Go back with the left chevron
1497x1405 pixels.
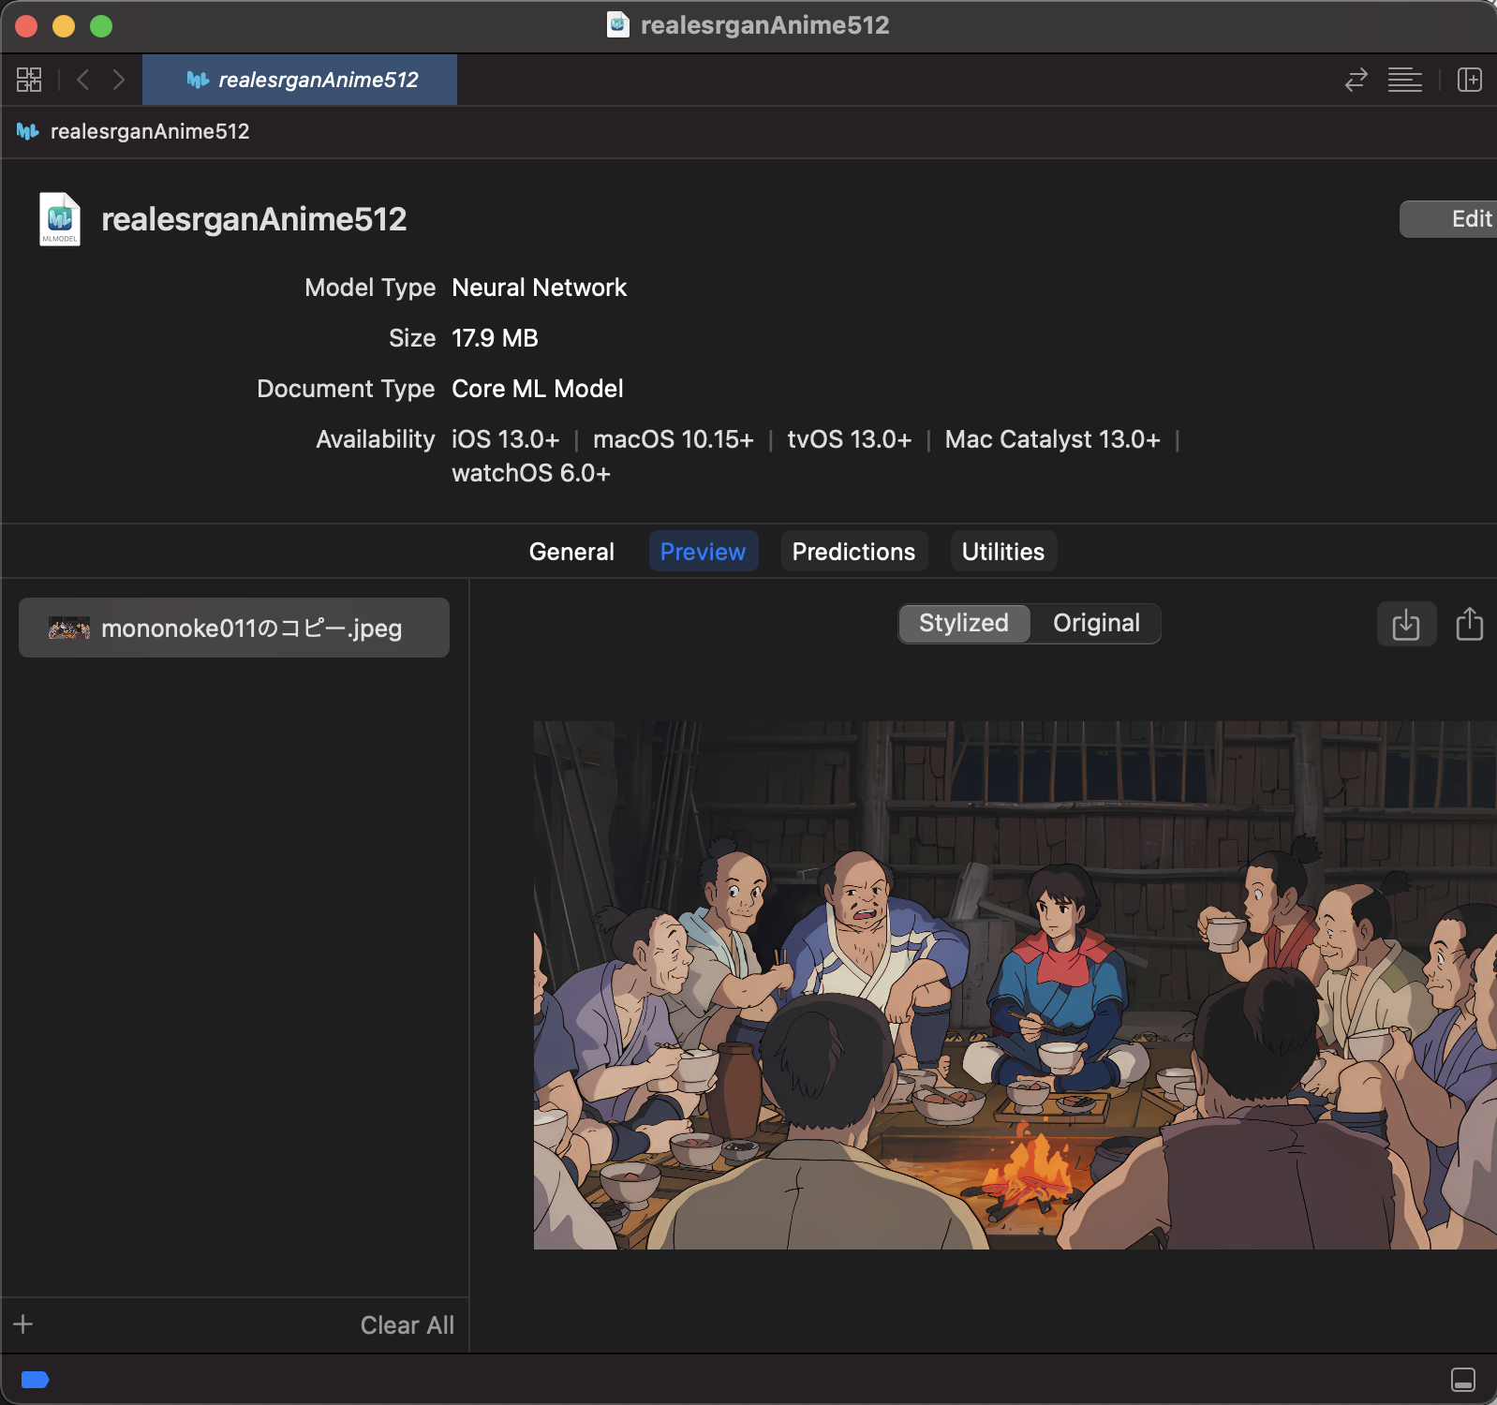click(82, 80)
